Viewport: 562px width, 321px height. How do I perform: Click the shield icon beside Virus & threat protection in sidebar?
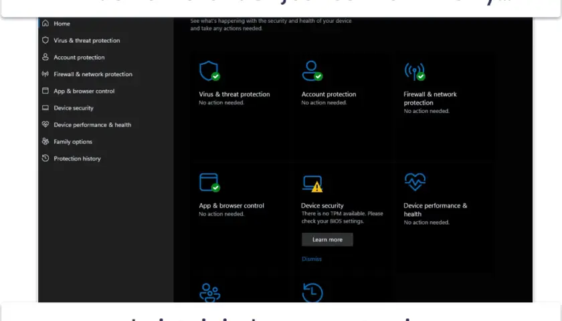[45, 40]
